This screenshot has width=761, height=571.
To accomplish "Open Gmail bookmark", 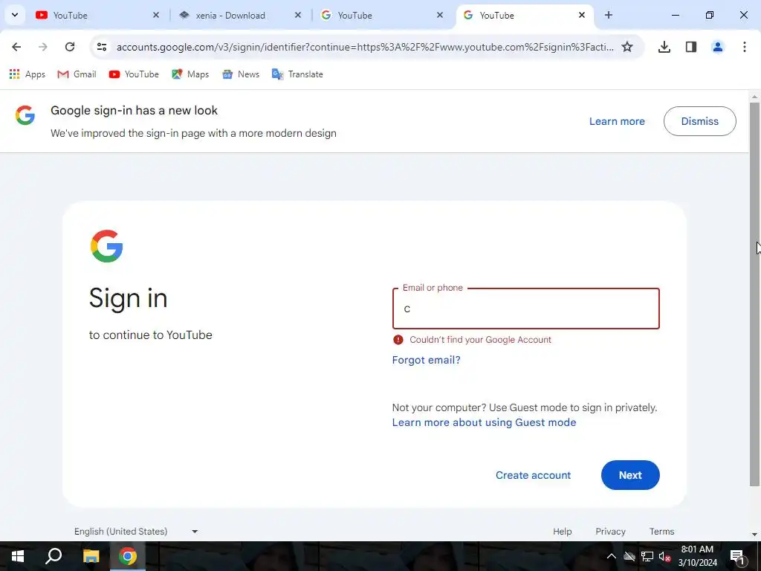I will (x=77, y=74).
